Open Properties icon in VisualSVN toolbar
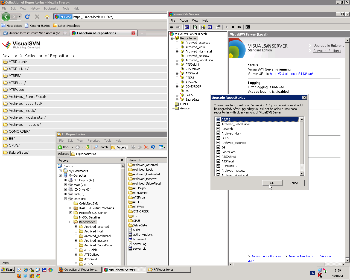Viewport: 350px width, 280px height. (218, 27)
